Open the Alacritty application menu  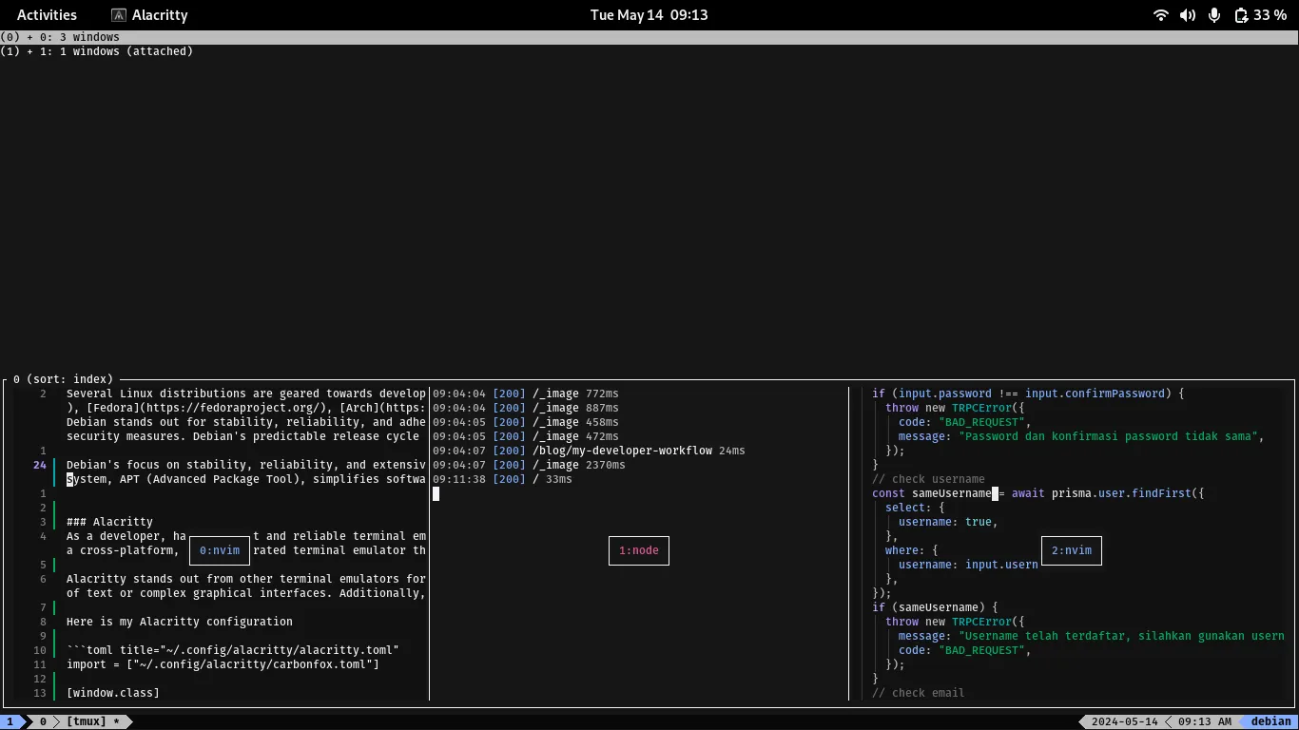pyautogui.click(x=159, y=14)
